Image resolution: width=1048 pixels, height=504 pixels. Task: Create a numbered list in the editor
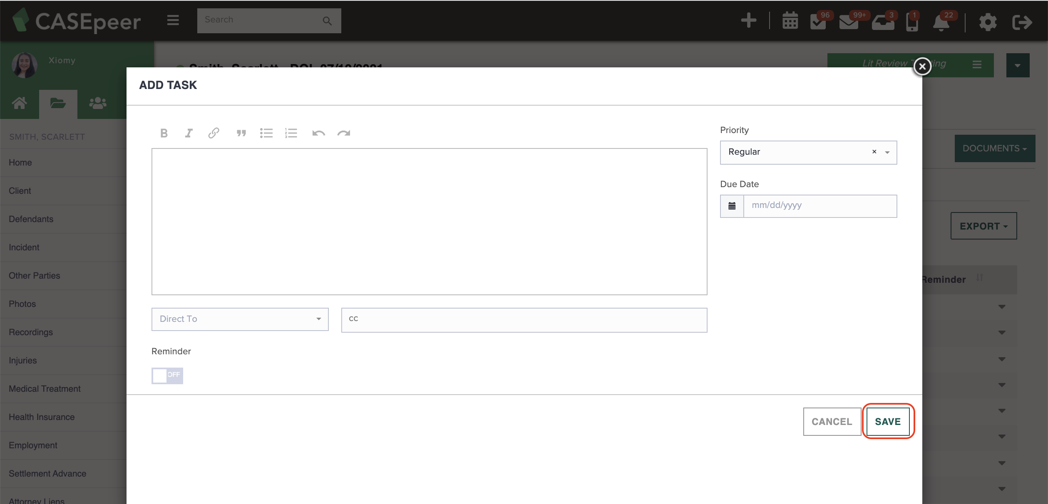click(291, 133)
